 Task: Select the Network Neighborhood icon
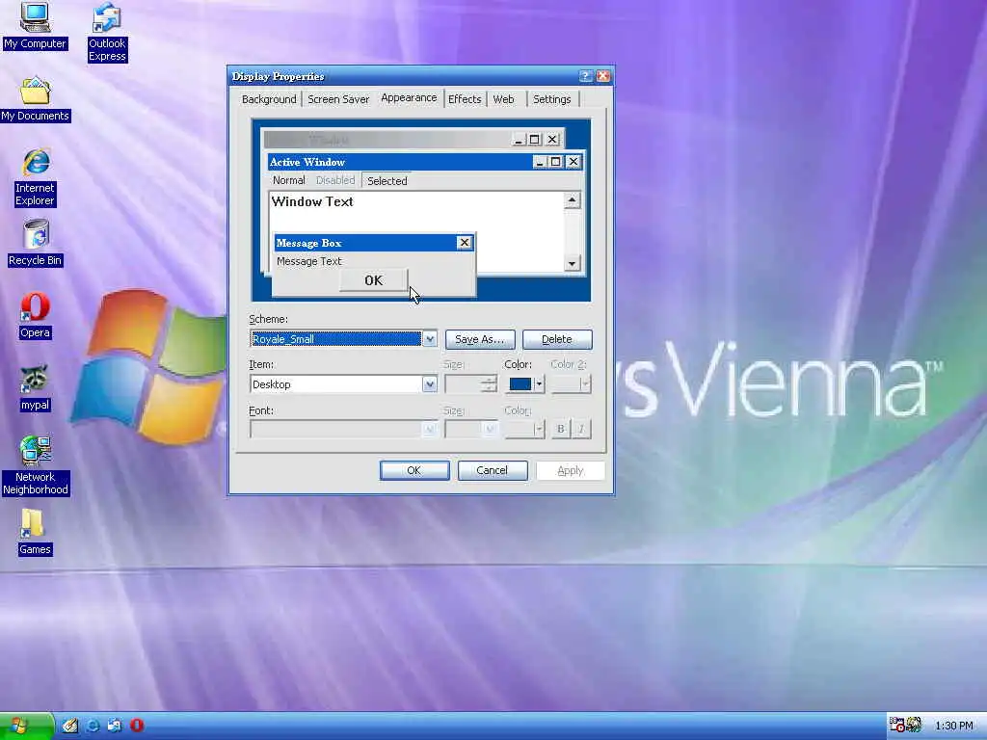35,466
